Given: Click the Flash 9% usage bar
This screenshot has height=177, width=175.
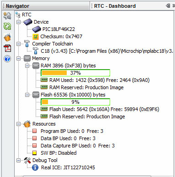Looking at the screenshot, I should [75, 102].
